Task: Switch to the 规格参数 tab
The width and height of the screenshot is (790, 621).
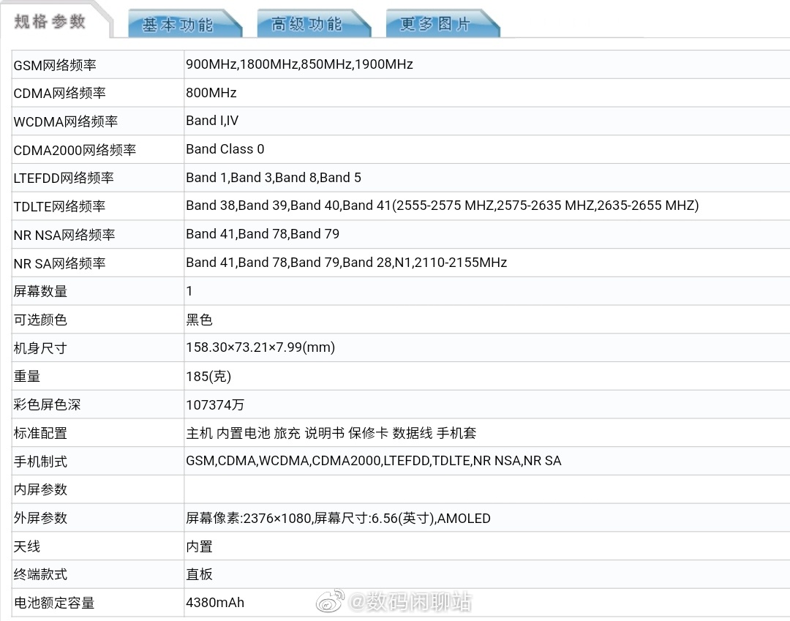Action: [x=50, y=22]
